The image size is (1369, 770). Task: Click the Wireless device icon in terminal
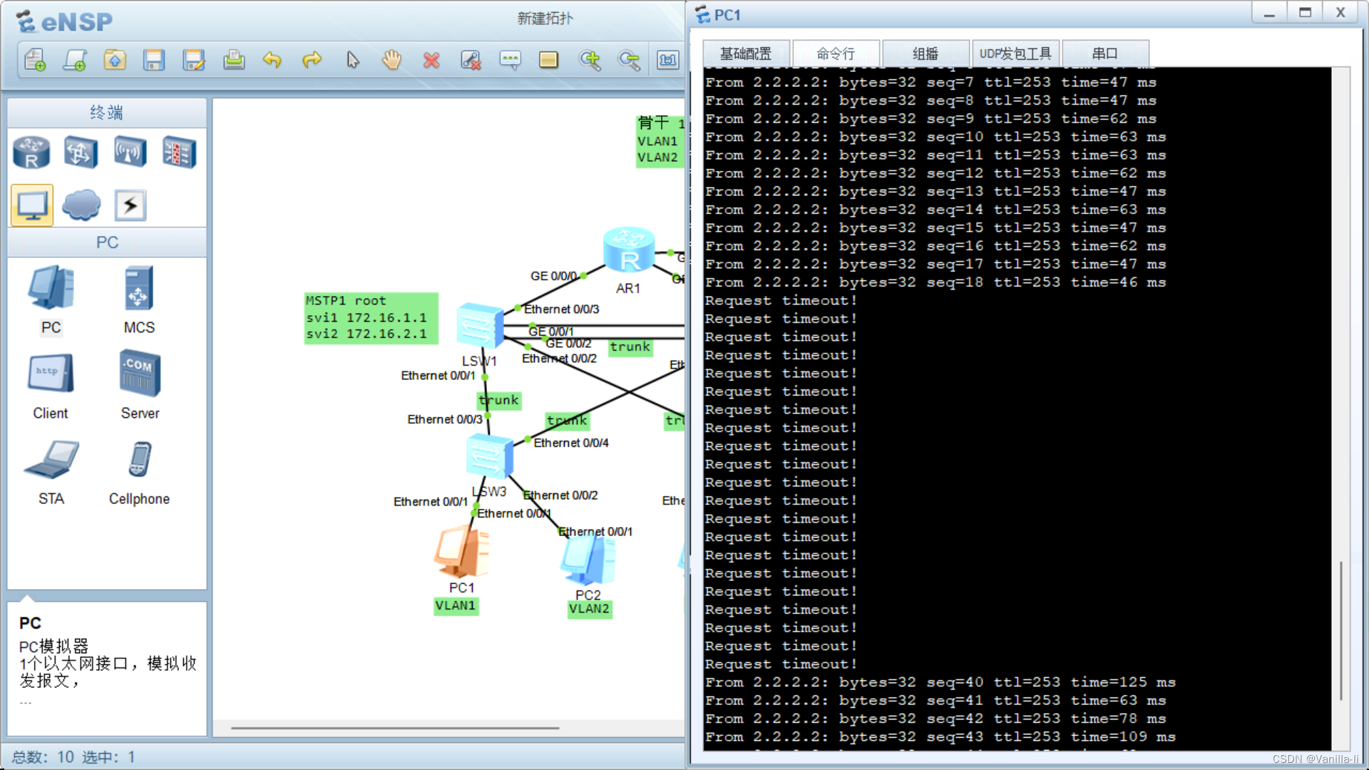130,153
